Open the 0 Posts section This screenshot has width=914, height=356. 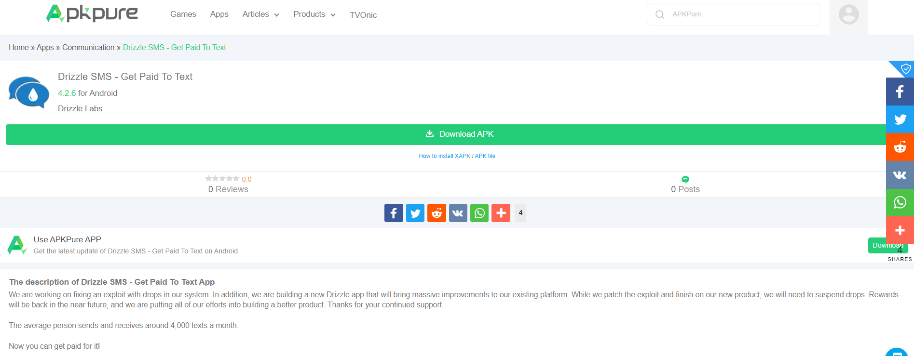tap(685, 189)
